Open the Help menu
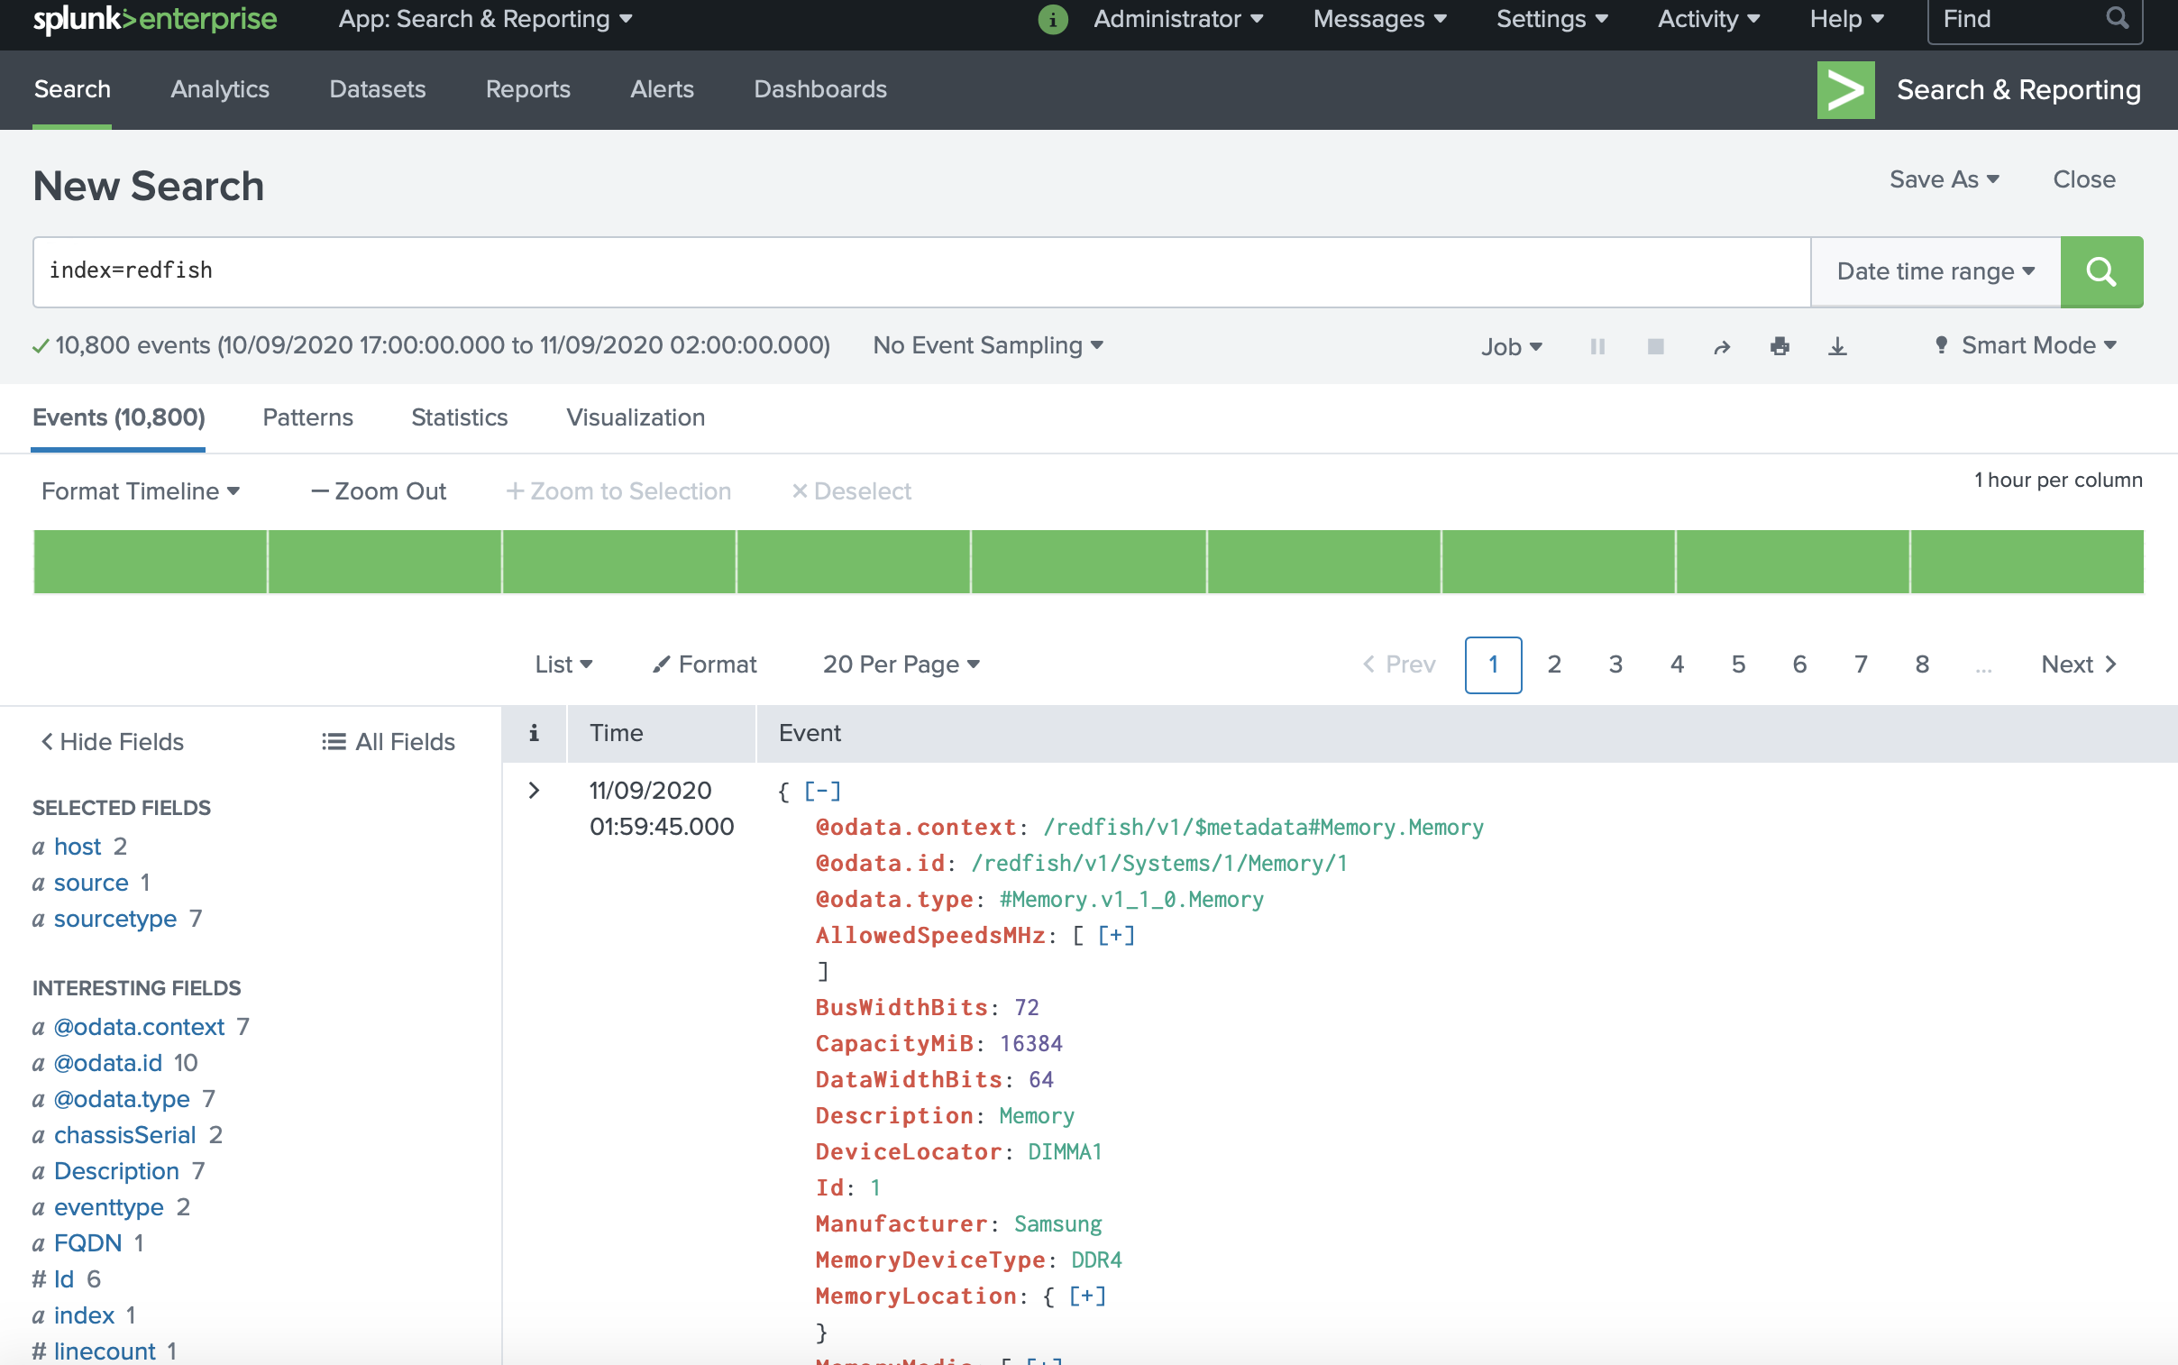The image size is (2178, 1365). (1846, 19)
